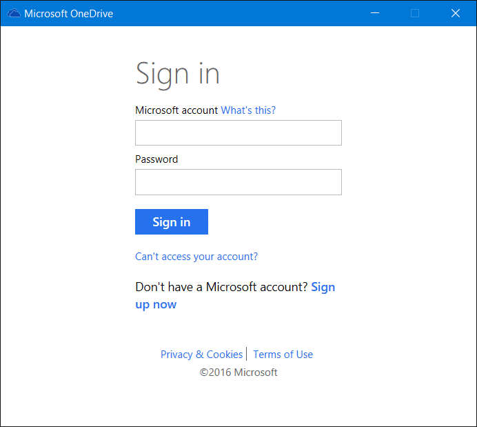Click the OneDrive cloud icon in title bar
477x427 pixels.
click(x=14, y=13)
